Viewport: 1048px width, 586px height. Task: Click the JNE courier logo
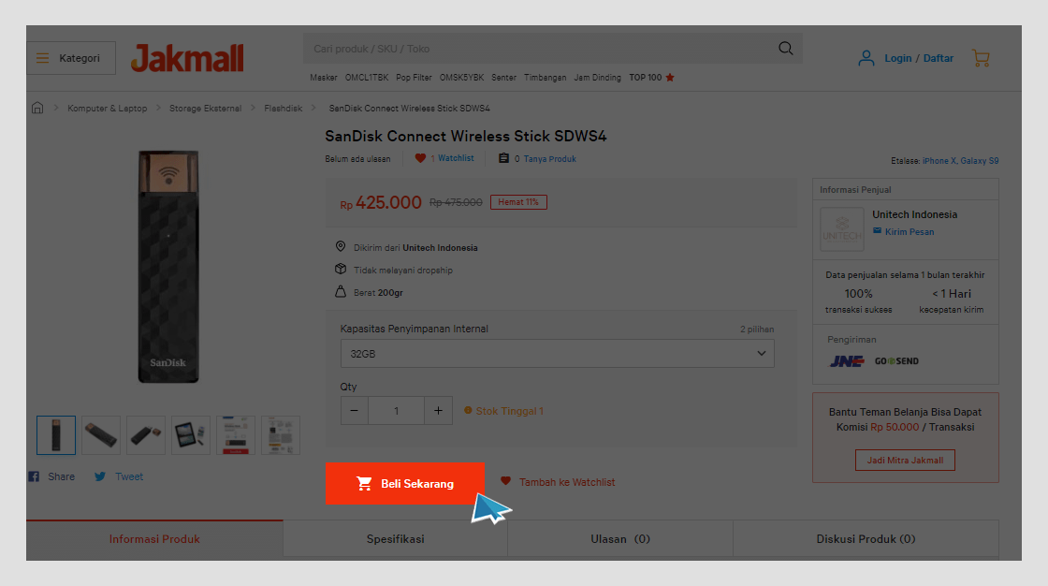click(x=847, y=361)
